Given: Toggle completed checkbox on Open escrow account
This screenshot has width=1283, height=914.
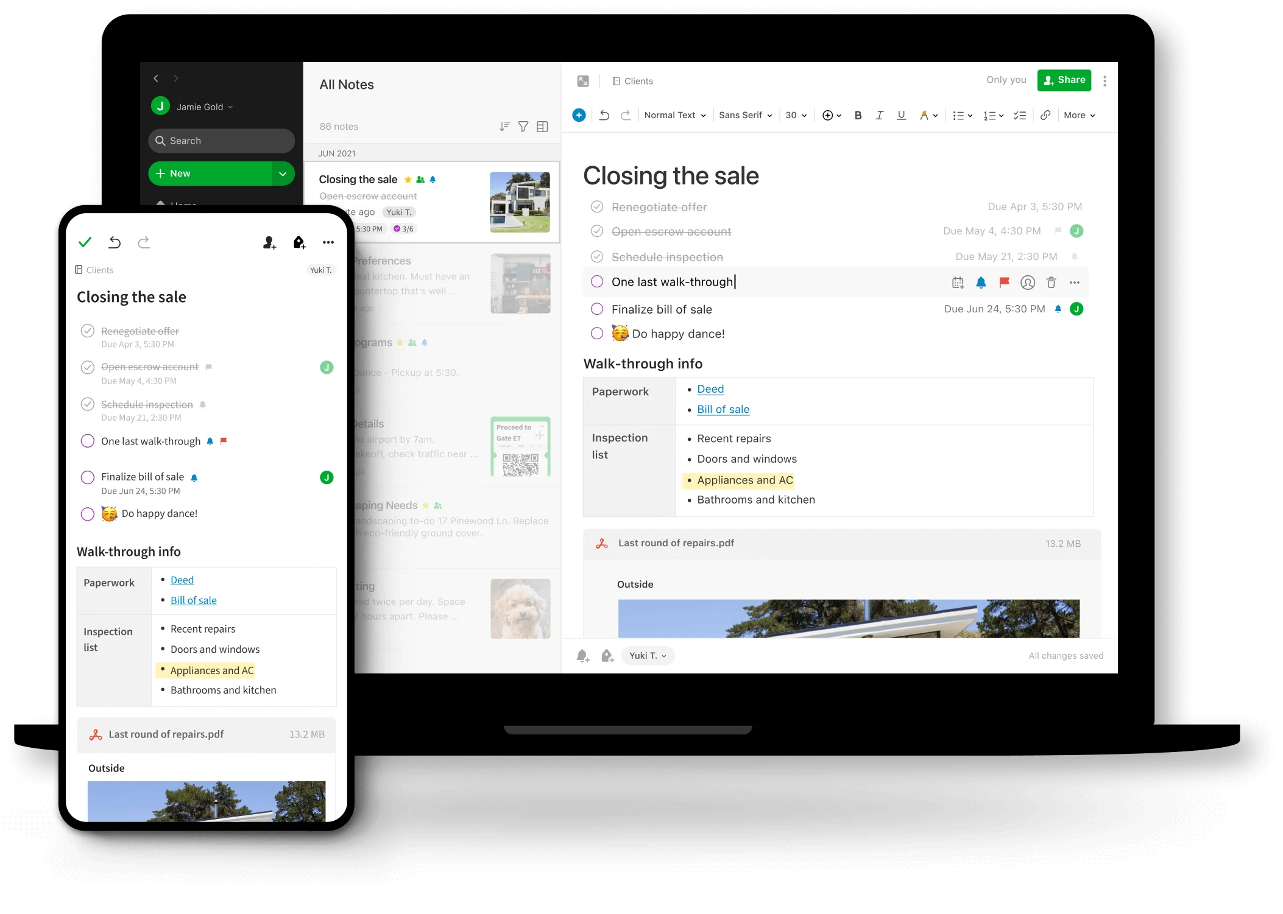Looking at the screenshot, I should point(596,230).
